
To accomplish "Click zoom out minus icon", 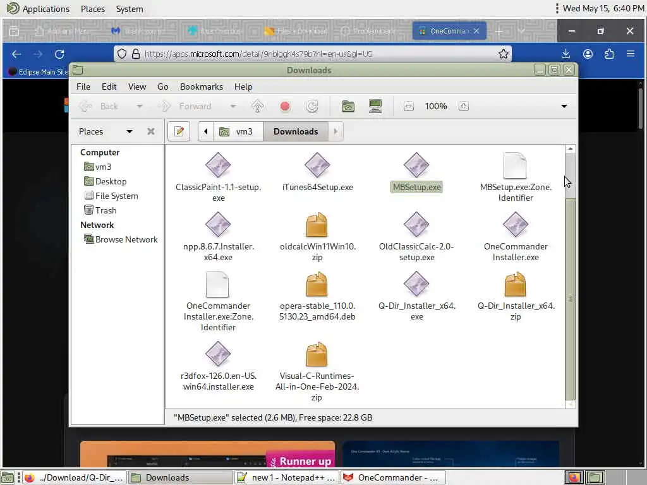I will click(x=409, y=106).
